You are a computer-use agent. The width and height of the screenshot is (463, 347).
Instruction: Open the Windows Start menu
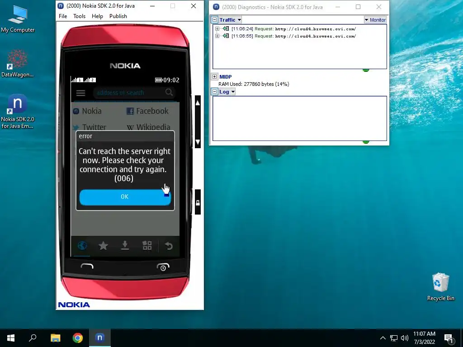click(x=11, y=338)
